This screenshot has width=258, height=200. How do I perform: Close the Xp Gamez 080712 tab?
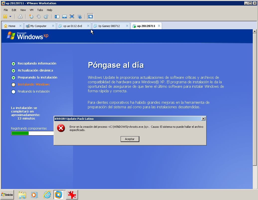click(127, 26)
